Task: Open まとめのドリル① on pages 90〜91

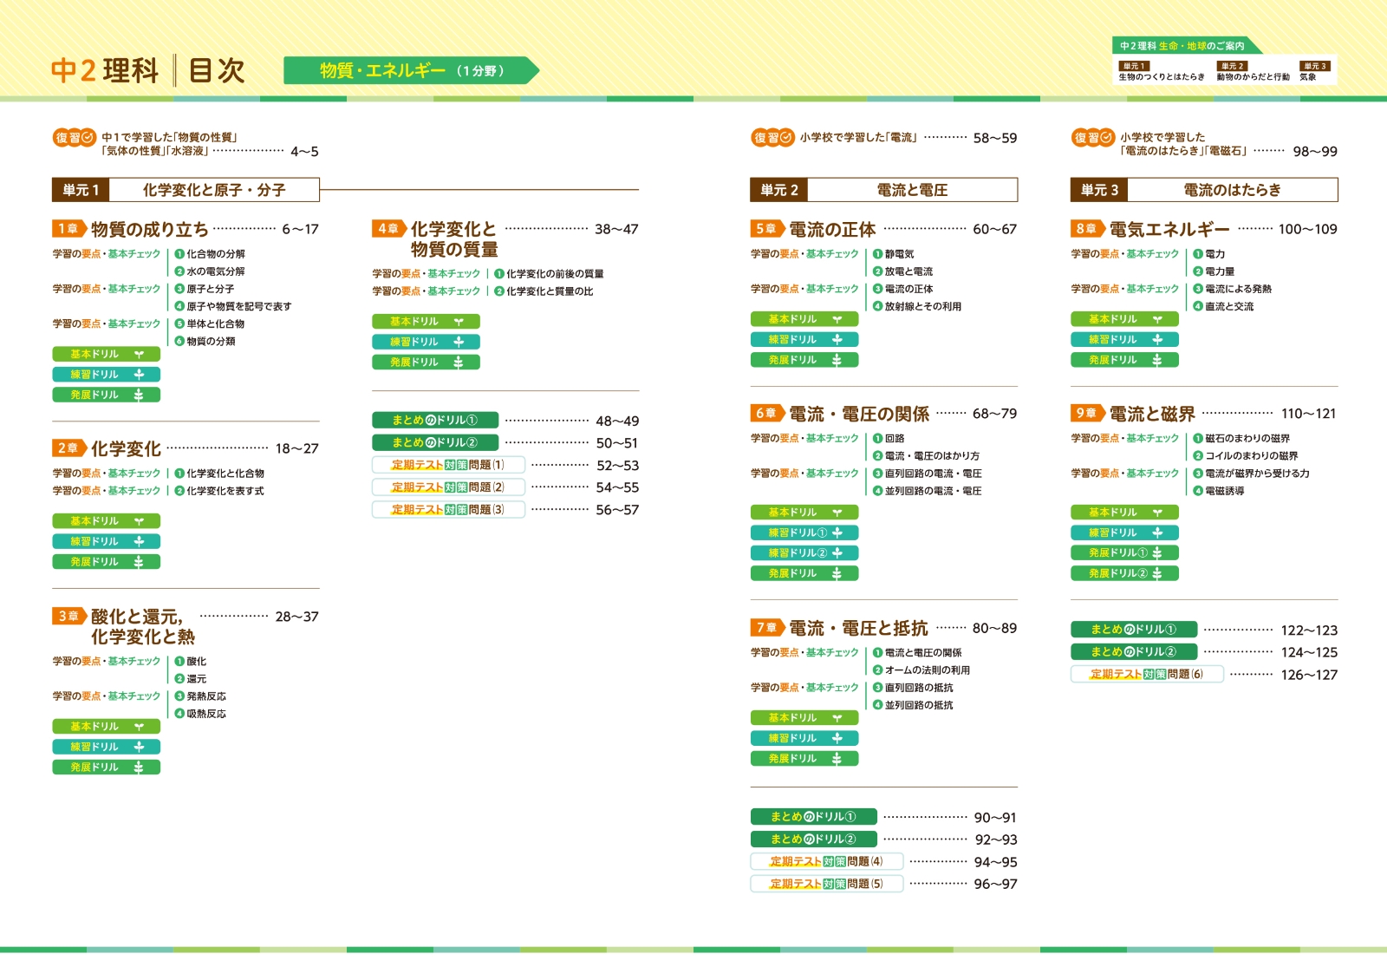Action: point(814,817)
